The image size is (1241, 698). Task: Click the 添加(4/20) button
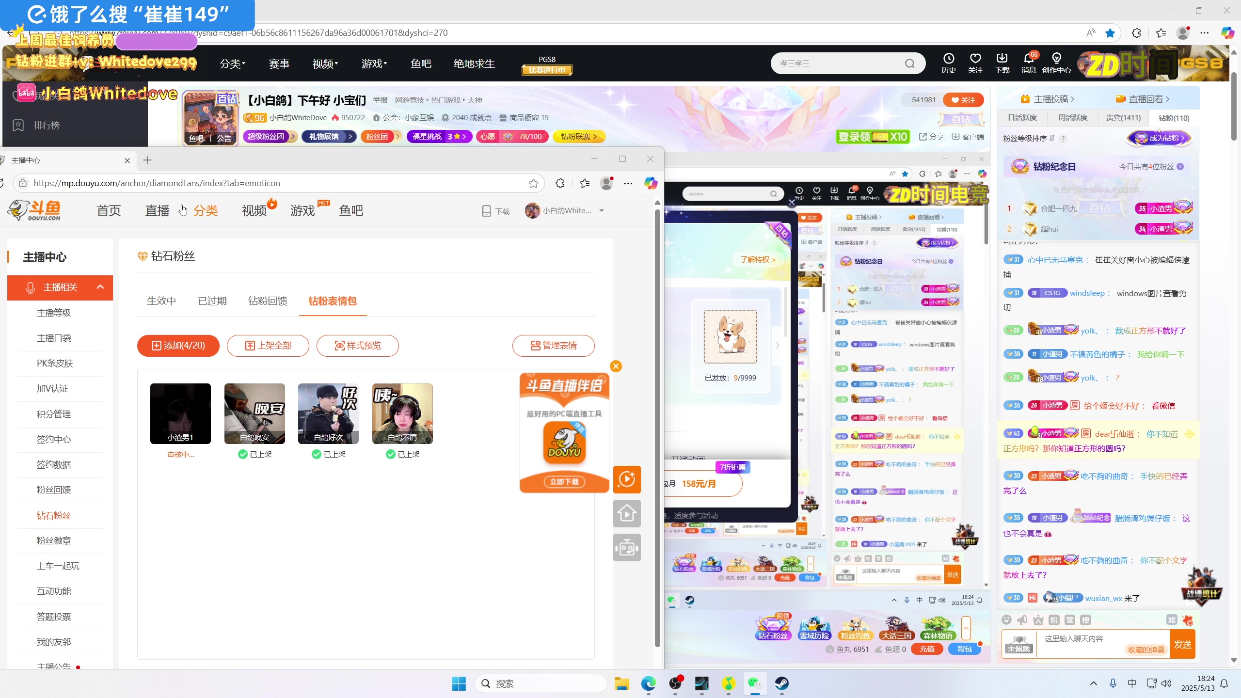178,346
